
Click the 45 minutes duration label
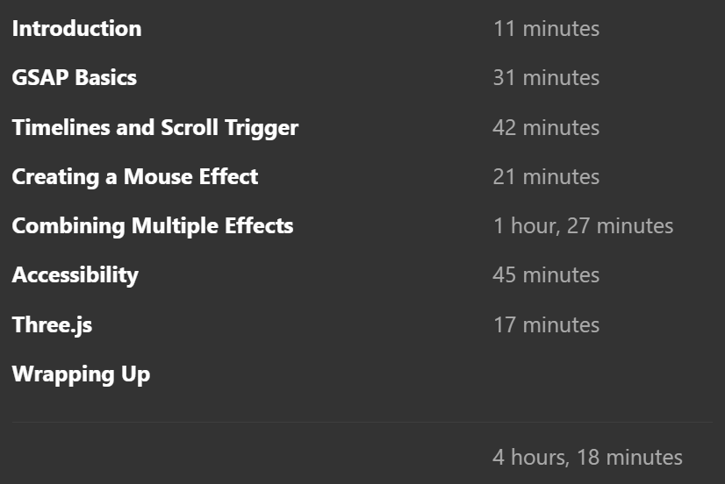pos(547,275)
